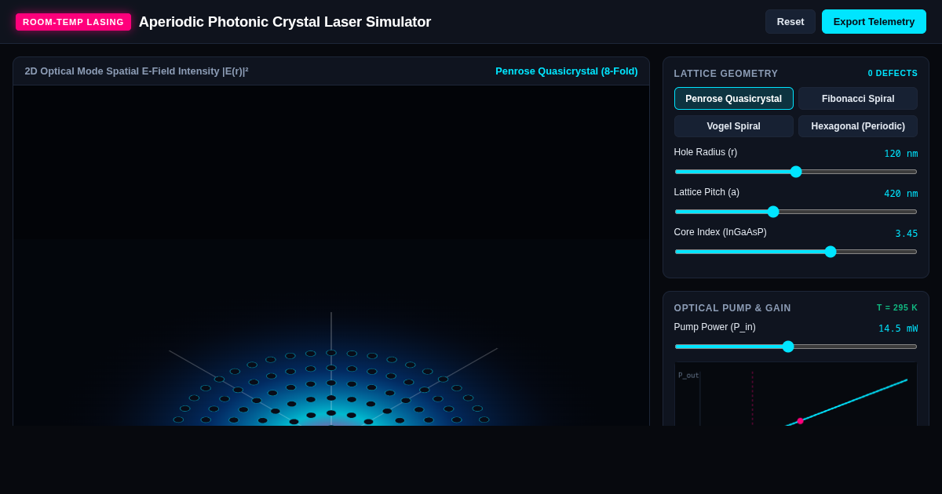Adjust the Hole Radius slider handle
Screen dimensions: 942x494
click(x=796, y=172)
